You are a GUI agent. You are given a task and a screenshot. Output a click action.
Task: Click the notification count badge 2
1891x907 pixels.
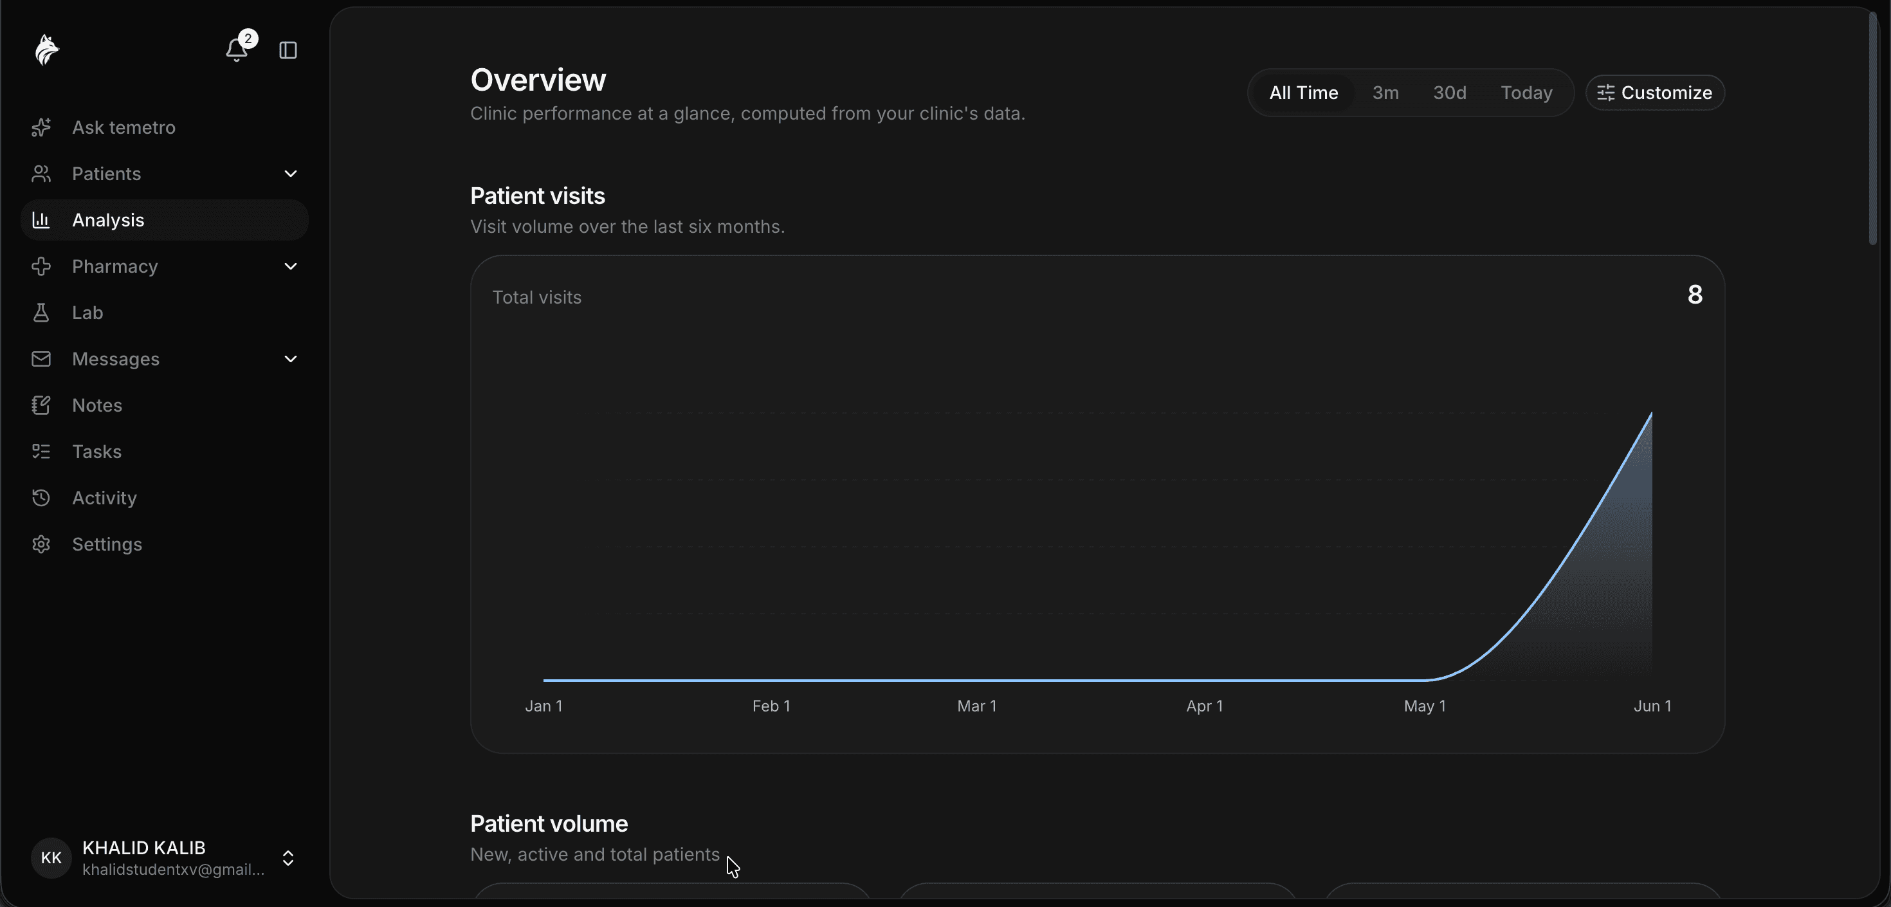[x=248, y=38]
